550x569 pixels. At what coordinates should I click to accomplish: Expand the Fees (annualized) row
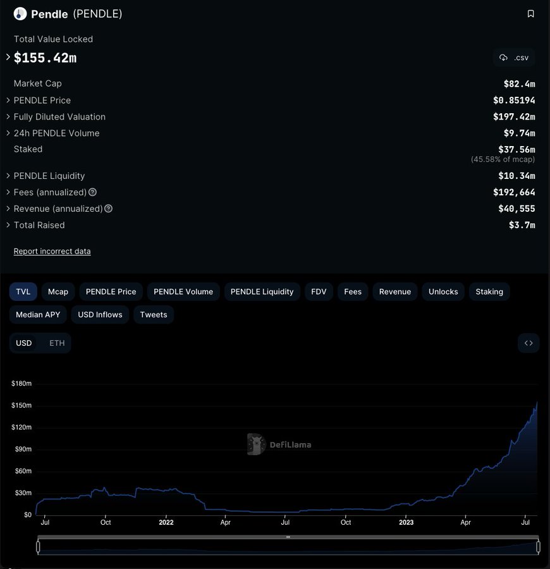(8, 192)
